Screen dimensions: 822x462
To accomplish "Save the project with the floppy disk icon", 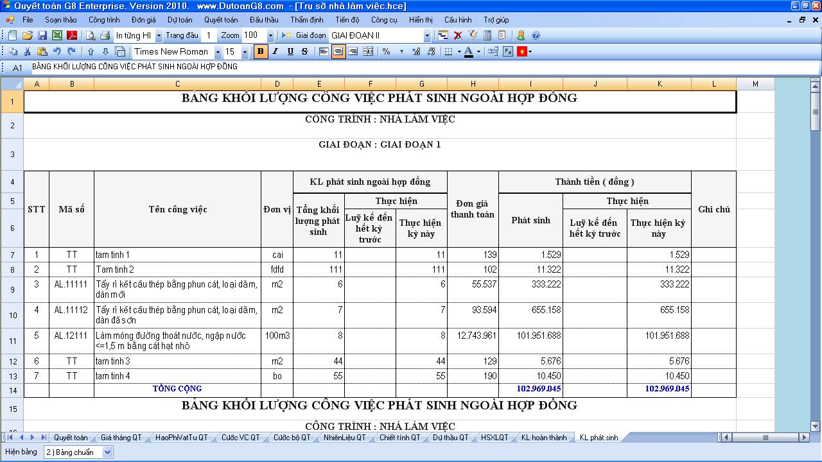I will coord(42,36).
